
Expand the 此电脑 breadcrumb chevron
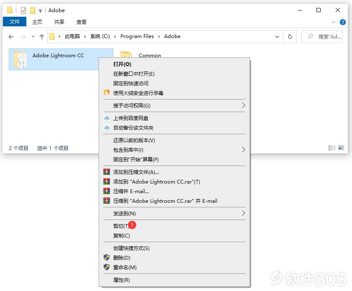tap(85, 37)
